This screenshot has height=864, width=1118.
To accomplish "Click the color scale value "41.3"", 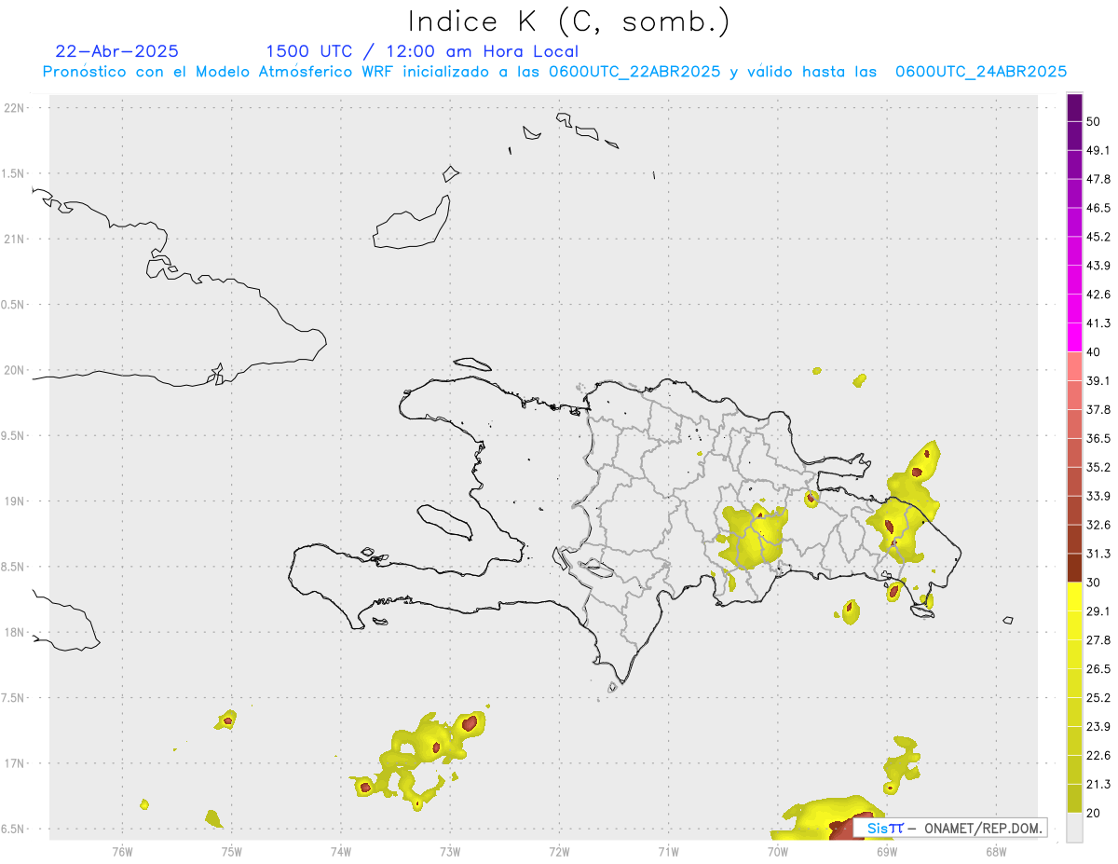I will pyautogui.click(x=1098, y=323).
